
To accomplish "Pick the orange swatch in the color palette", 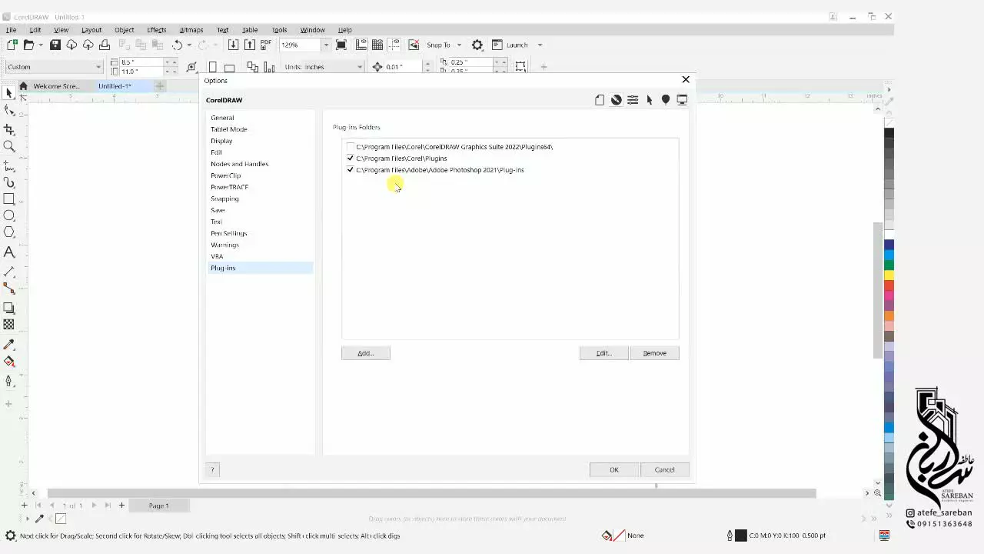I will point(889,315).
